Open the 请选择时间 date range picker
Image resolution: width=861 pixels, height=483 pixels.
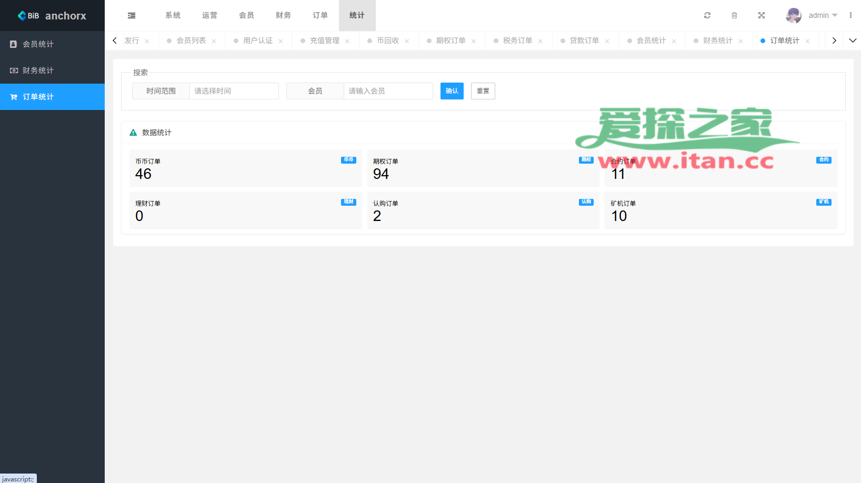coord(234,91)
